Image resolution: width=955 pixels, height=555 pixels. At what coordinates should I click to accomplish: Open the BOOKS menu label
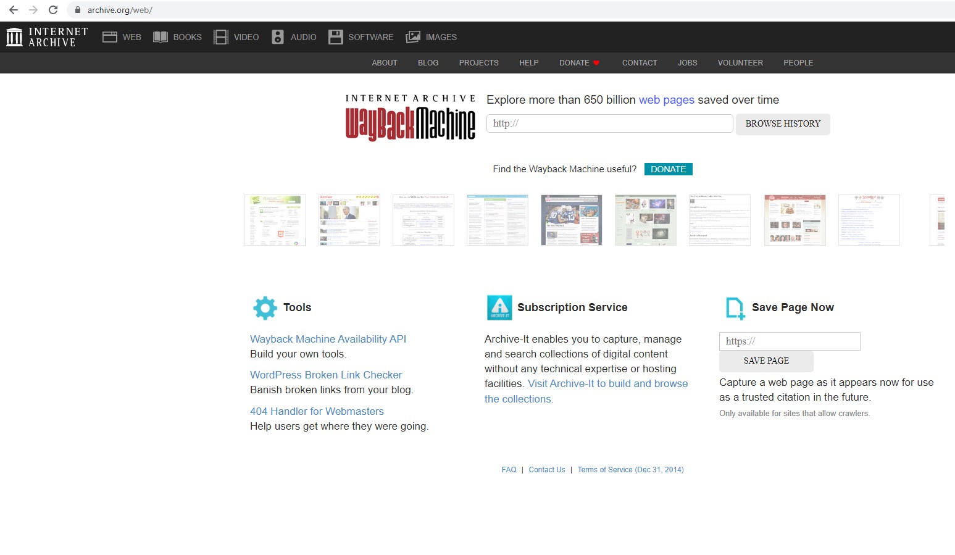(x=188, y=37)
